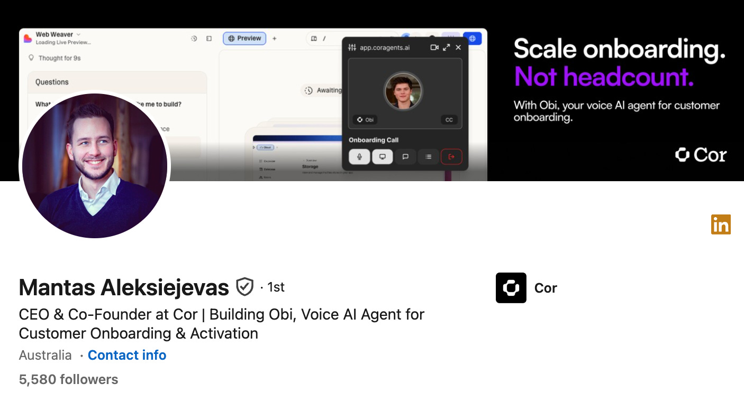744x393 pixels.
Task: Click the blue globe icon in the banner toolbar
Action: (x=473, y=39)
